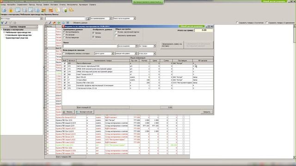Click the Закрыть button
This screenshot has width=296, height=166.
tap(207, 112)
